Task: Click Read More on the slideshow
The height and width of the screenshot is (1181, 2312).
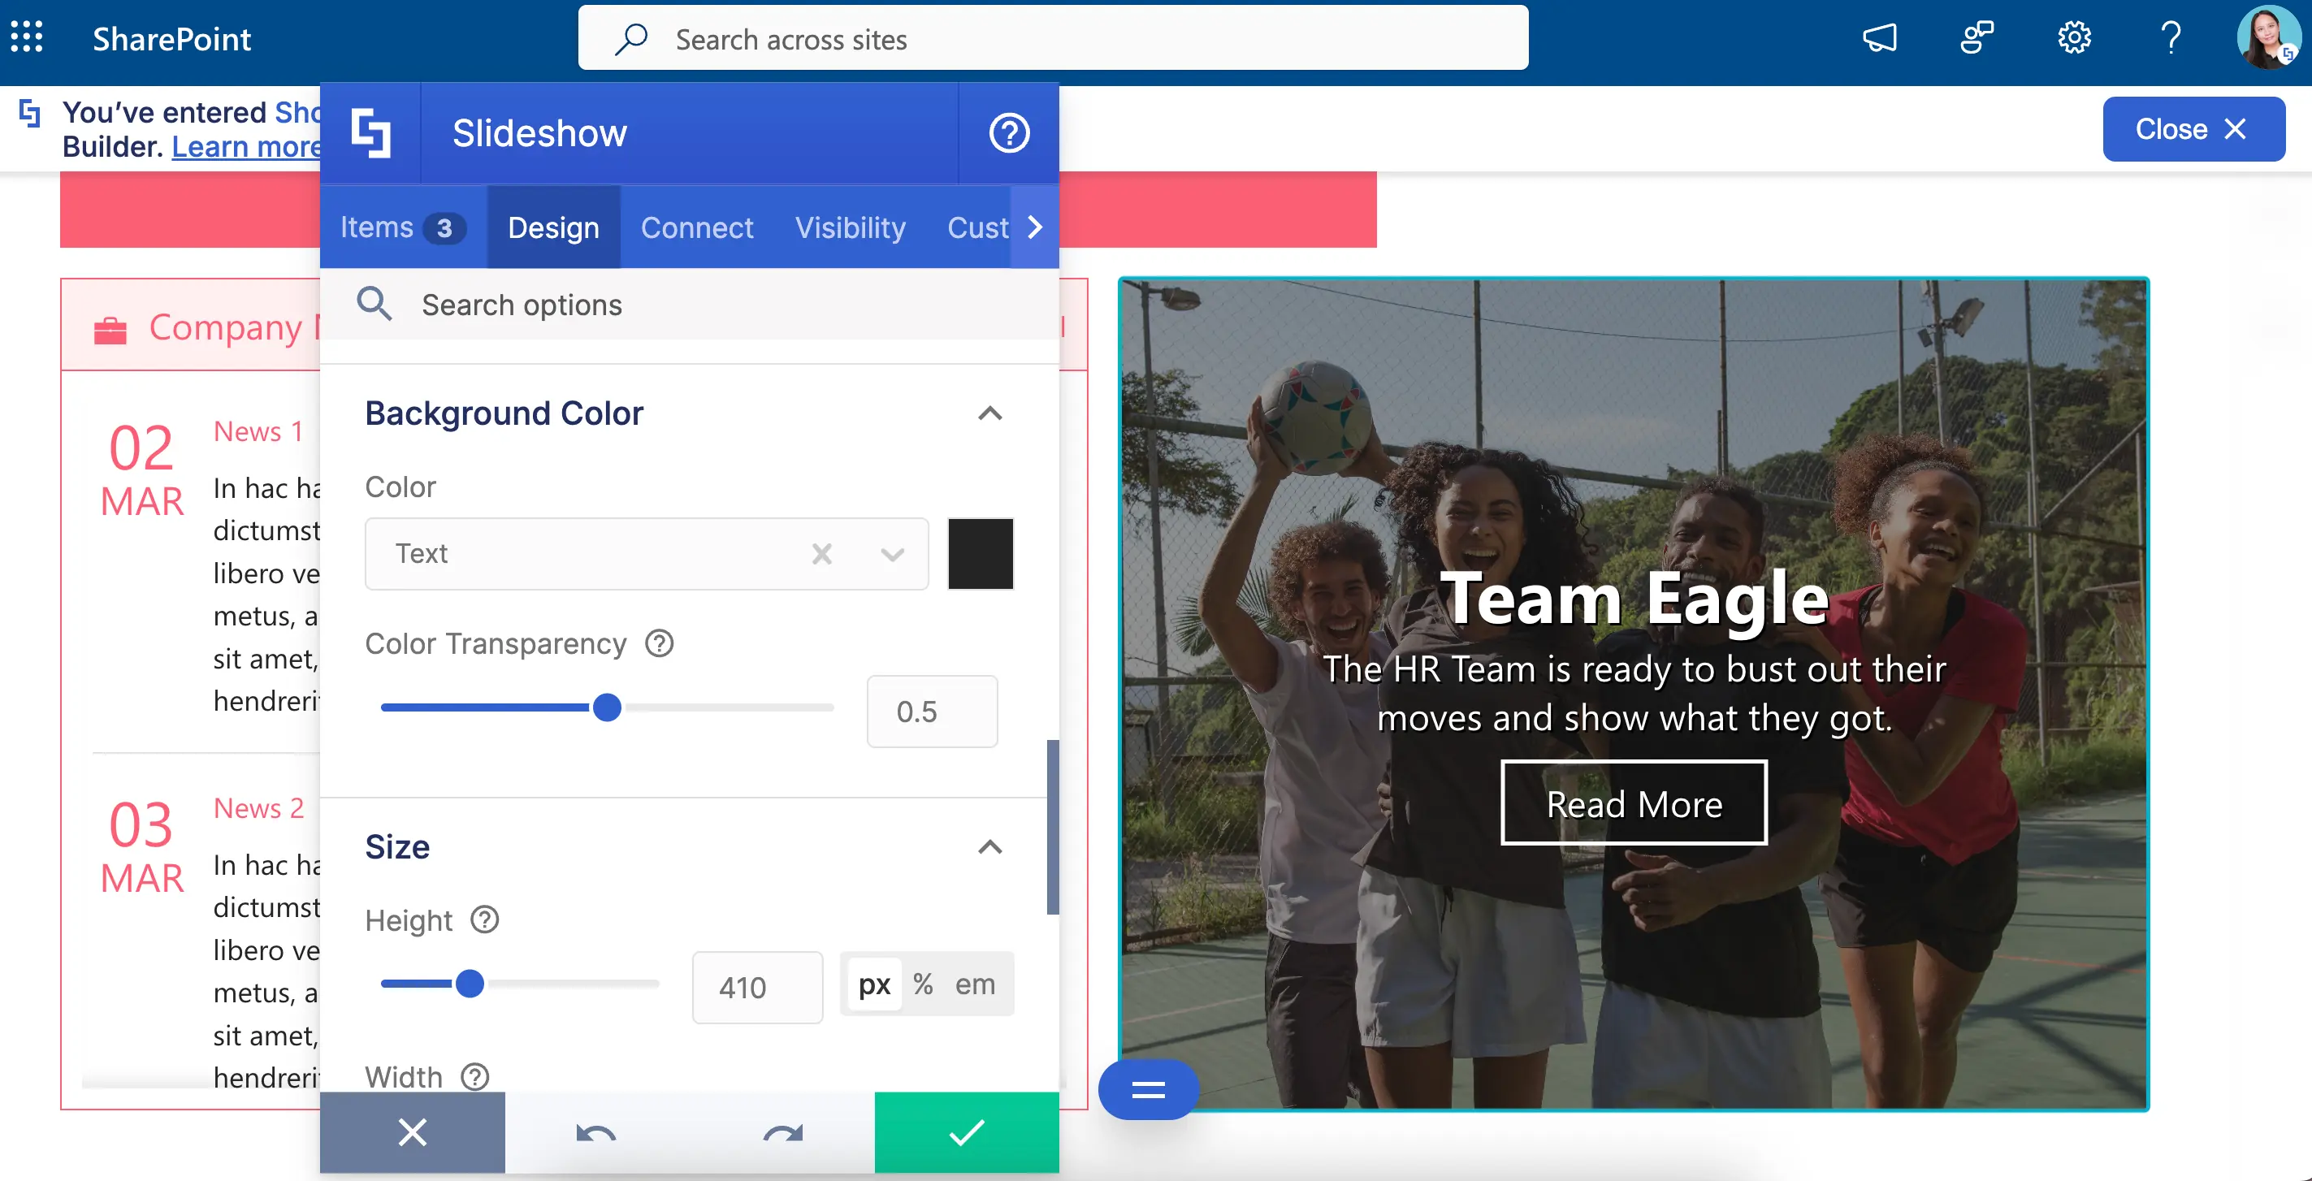Action: tap(1634, 803)
